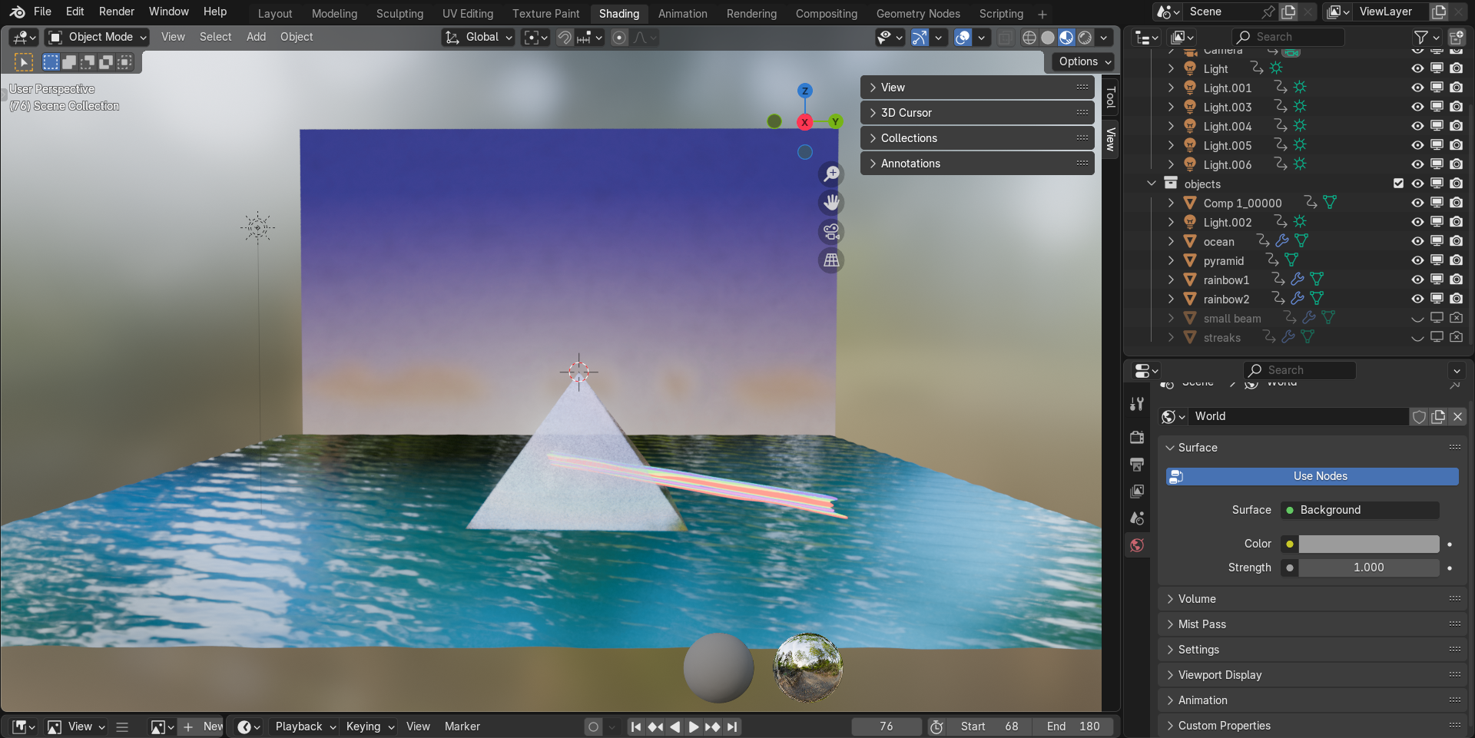Open the Options popover in viewport
The width and height of the screenshot is (1475, 738).
click(x=1084, y=61)
